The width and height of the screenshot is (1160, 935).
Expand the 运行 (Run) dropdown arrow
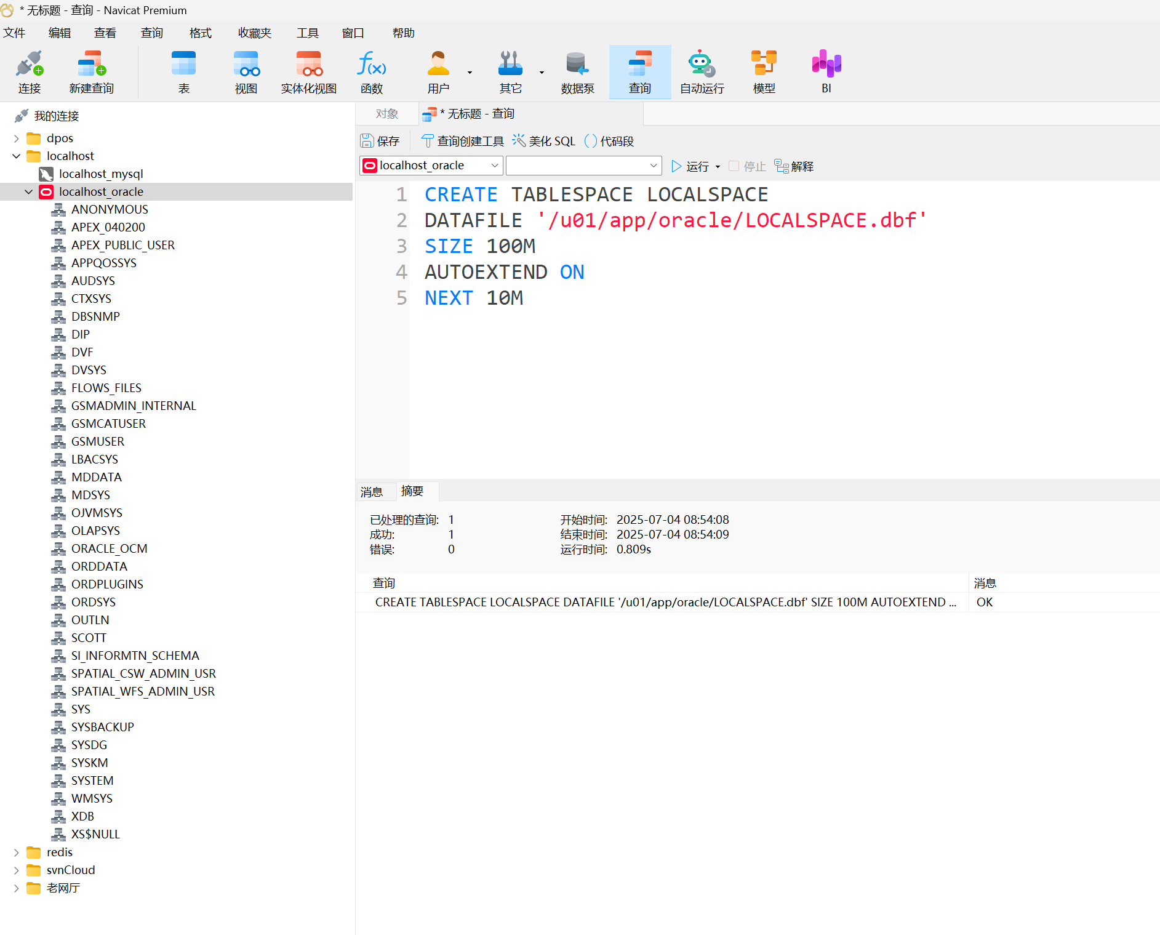click(x=718, y=167)
